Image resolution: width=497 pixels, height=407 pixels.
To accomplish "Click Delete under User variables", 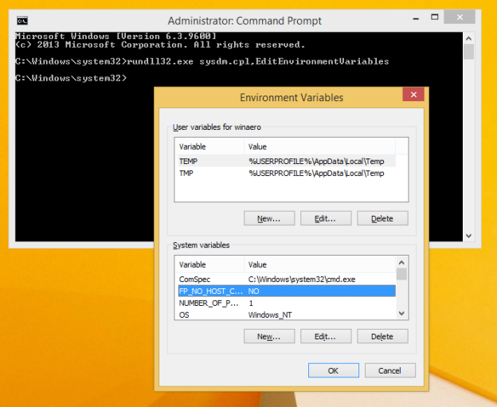I will point(382,218).
